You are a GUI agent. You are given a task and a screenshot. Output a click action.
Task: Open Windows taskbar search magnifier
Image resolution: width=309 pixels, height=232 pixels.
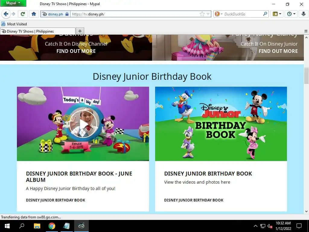pyautogui.click(x=22, y=226)
